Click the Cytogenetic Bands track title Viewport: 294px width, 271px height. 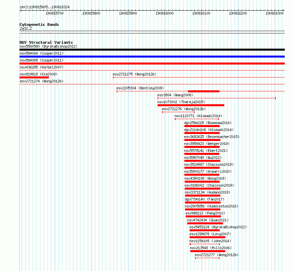coord(39,24)
